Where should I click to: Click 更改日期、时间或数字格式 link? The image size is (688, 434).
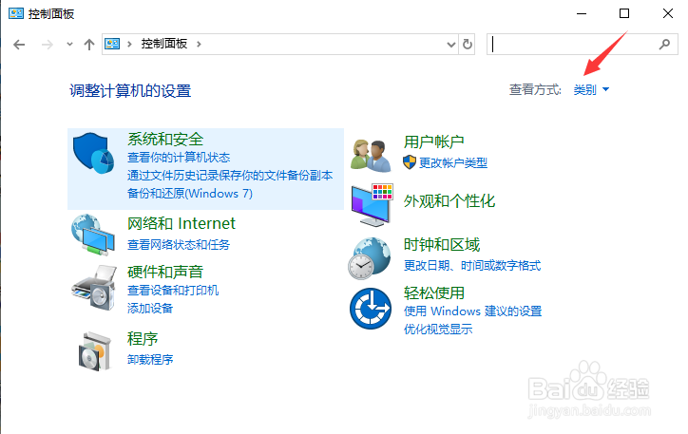point(472,265)
